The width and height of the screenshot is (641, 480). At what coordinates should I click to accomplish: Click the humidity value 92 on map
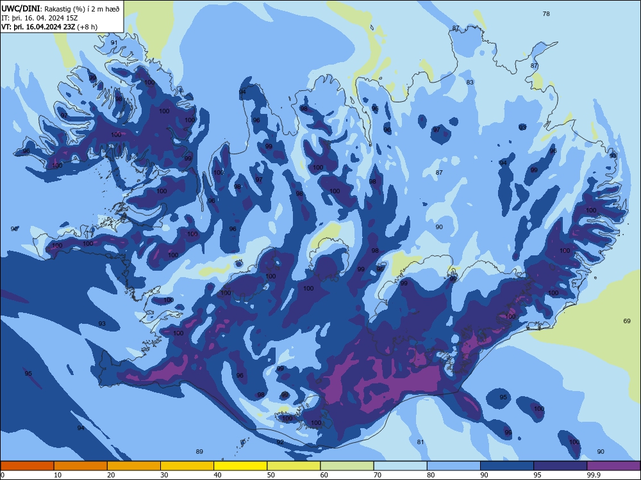pyautogui.click(x=280, y=442)
